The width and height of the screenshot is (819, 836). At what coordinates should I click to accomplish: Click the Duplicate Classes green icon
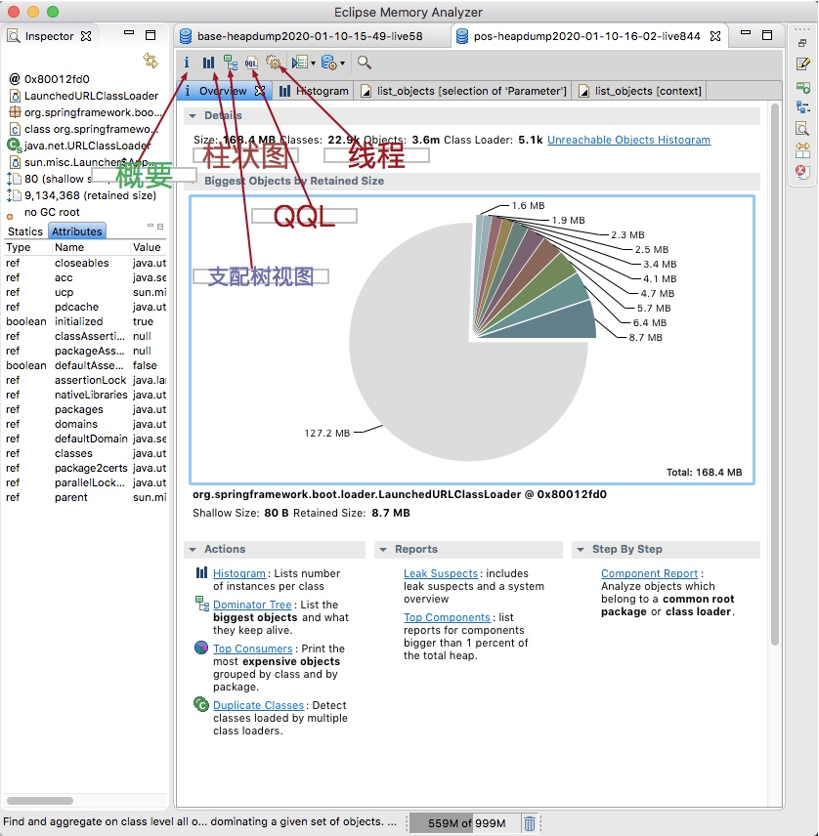pyautogui.click(x=201, y=704)
